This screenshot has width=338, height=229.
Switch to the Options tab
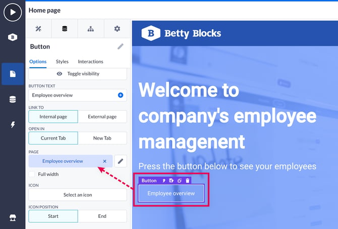(38, 62)
